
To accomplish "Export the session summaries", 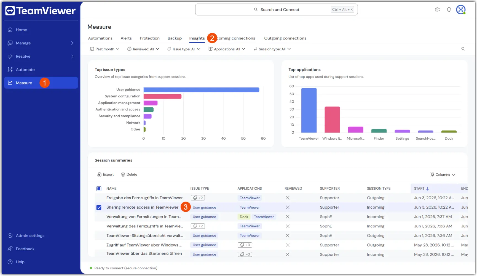I will pyautogui.click(x=105, y=174).
